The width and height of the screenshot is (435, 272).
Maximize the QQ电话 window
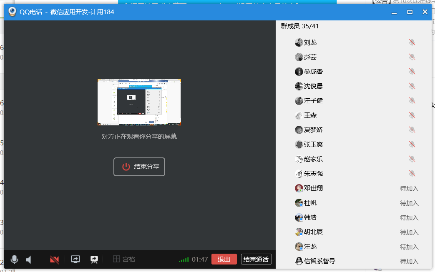410,12
